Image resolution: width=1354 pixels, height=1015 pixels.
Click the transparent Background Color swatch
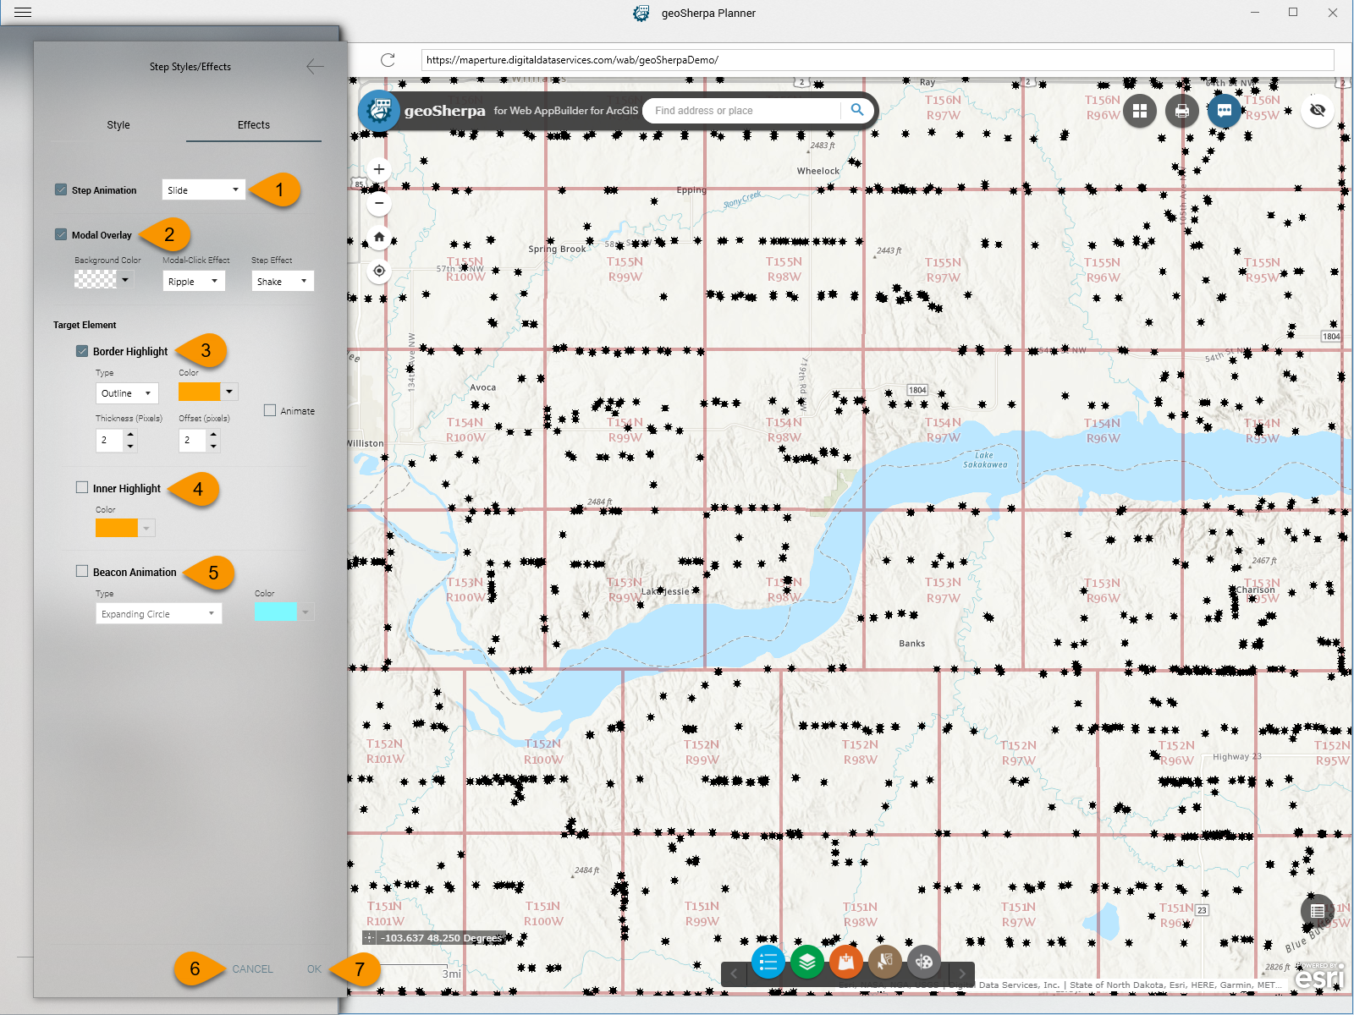(x=96, y=279)
